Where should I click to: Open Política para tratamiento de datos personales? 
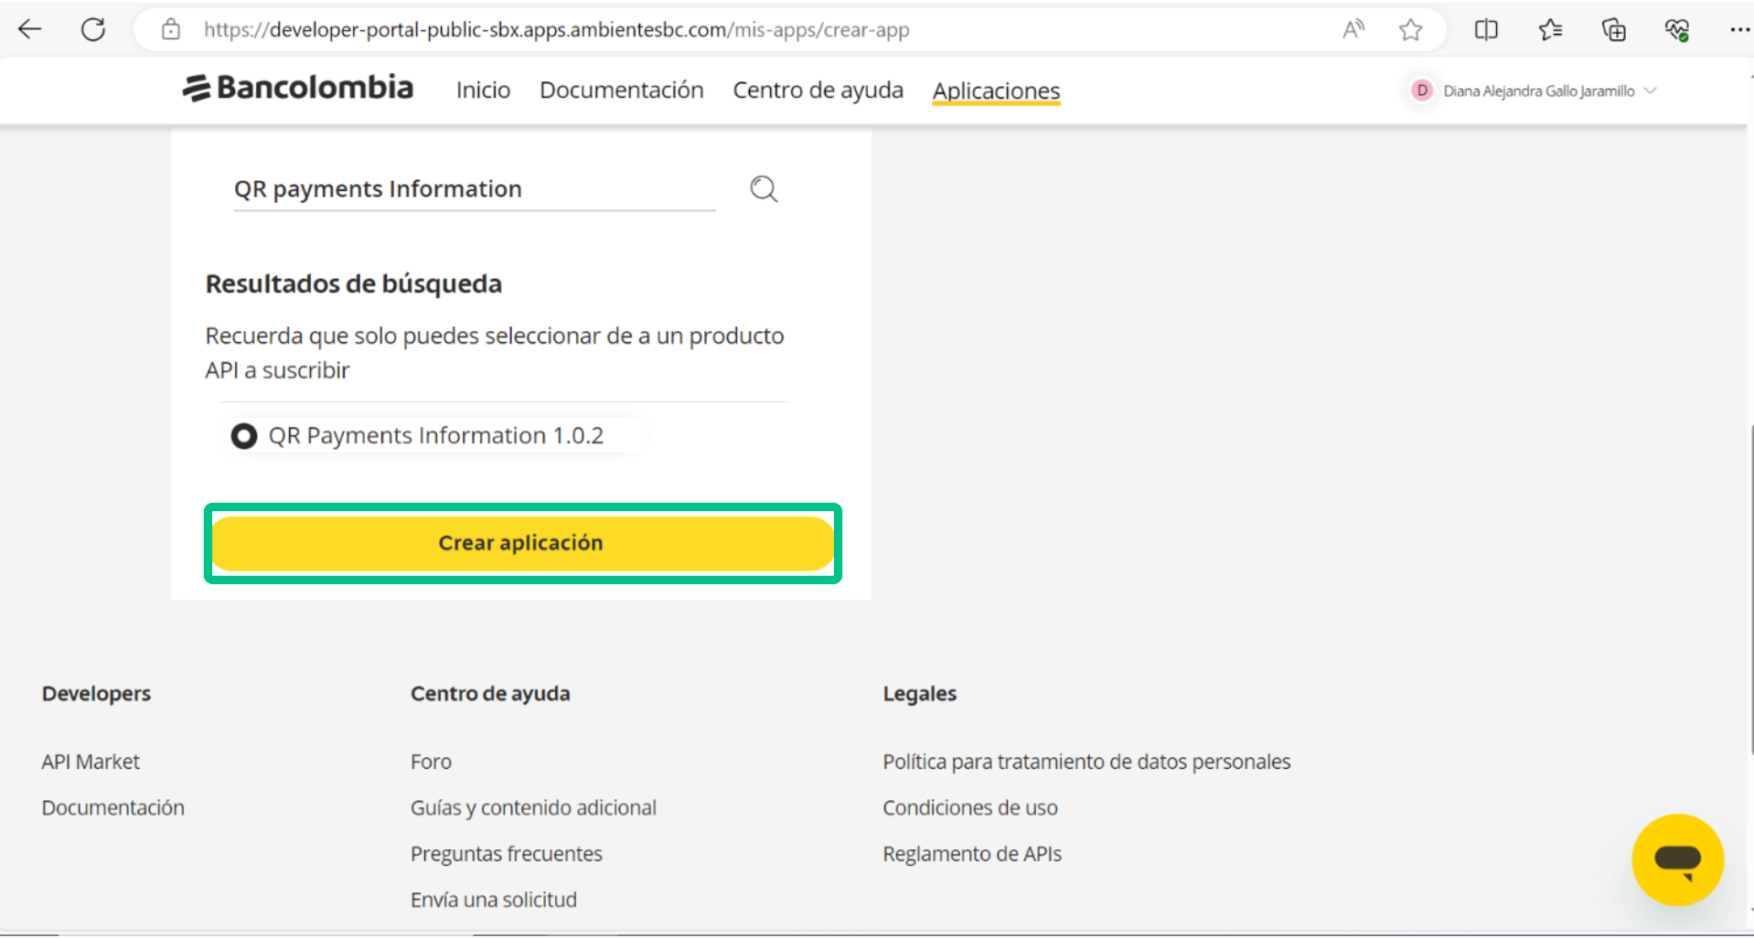1086,762
